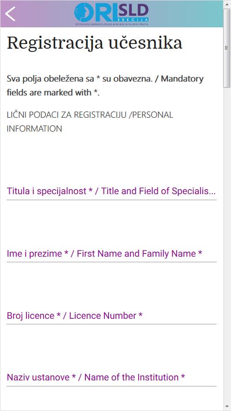Click the Registracija učesnika heading

click(95, 43)
